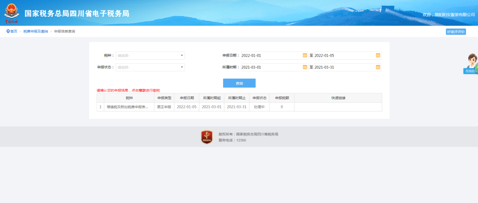The image size is (478, 203).
Task: Click the 好差评评价 button
Action: pos(456,32)
